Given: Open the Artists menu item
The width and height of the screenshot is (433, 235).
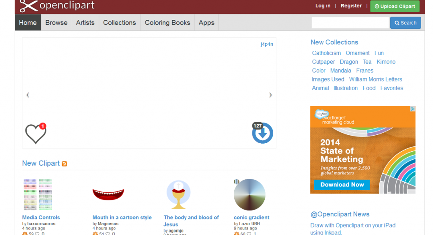Looking at the screenshot, I should pyautogui.click(x=85, y=23).
